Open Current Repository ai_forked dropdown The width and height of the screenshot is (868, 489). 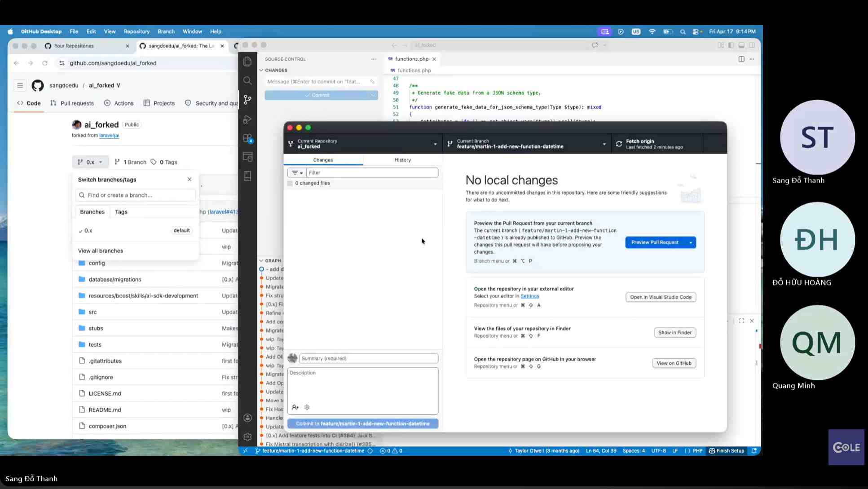(363, 144)
